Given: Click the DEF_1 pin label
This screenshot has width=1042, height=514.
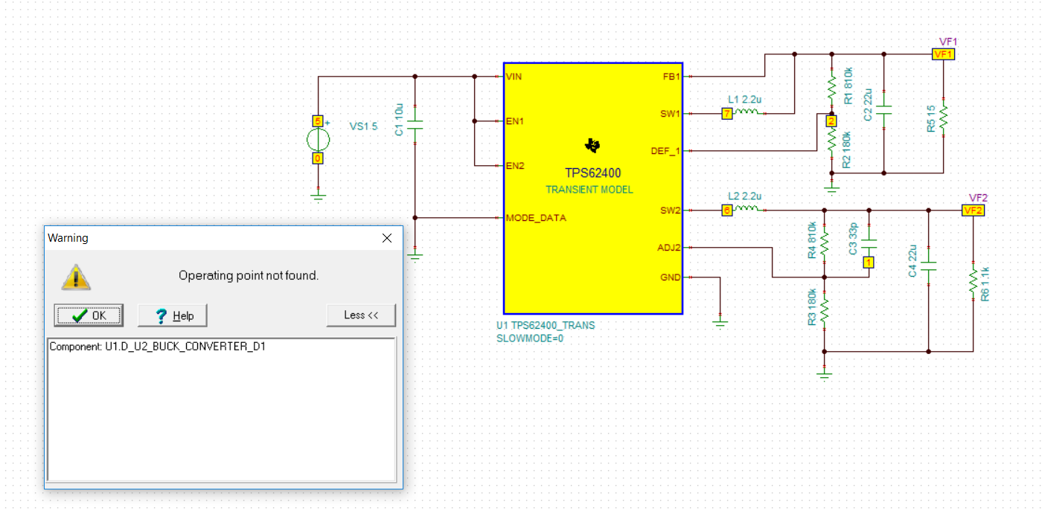Looking at the screenshot, I should click(665, 151).
